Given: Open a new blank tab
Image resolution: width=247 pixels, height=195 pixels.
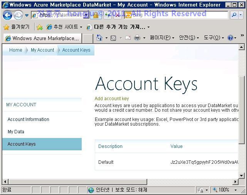Looking at the screenshot, I should [87, 39].
